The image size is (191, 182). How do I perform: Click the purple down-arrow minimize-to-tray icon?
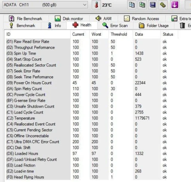click(175, 5)
